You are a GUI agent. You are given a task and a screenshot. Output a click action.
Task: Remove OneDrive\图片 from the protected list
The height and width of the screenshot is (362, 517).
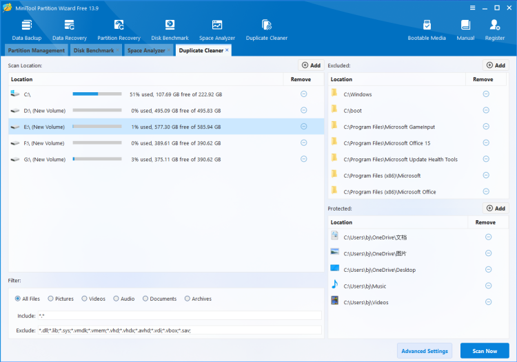488,253
